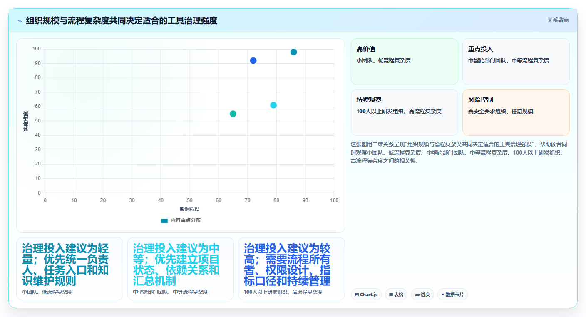Click the green scatter point near 55
586x317 pixels.
pyautogui.click(x=233, y=114)
